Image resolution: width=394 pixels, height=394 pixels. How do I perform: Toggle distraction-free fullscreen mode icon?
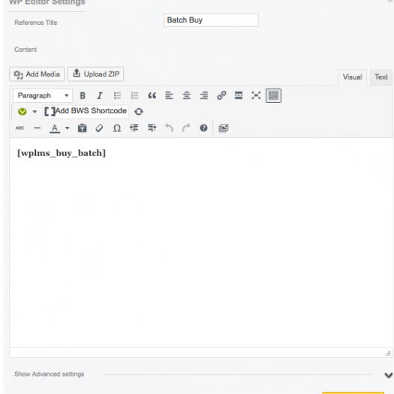(256, 95)
